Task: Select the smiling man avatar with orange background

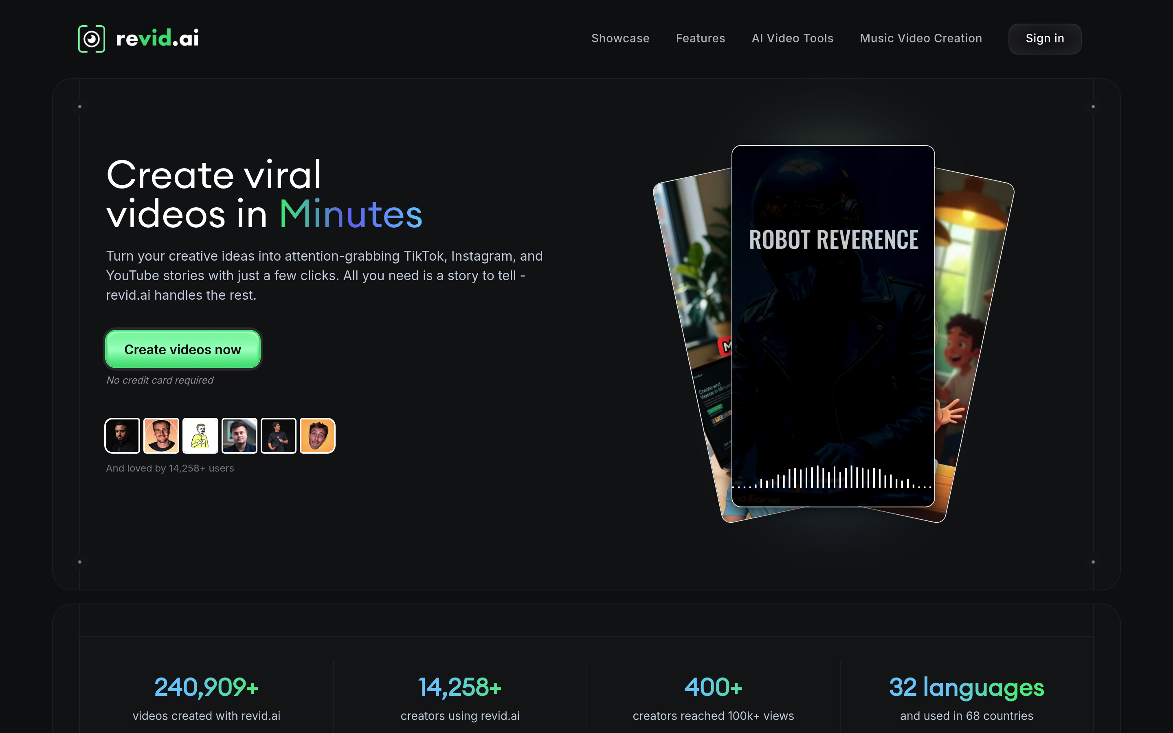Action: click(x=161, y=435)
